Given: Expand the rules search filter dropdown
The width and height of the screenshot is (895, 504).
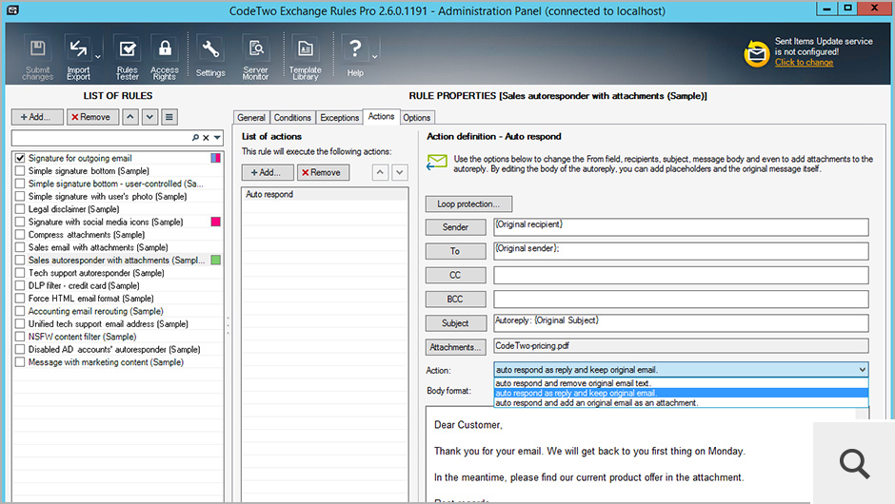Looking at the screenshot, I should pos(217,137).
